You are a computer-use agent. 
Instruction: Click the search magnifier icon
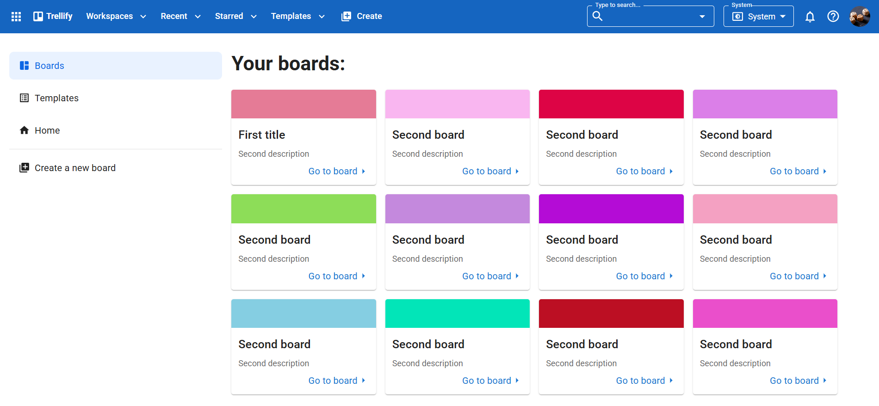[597, 16]
